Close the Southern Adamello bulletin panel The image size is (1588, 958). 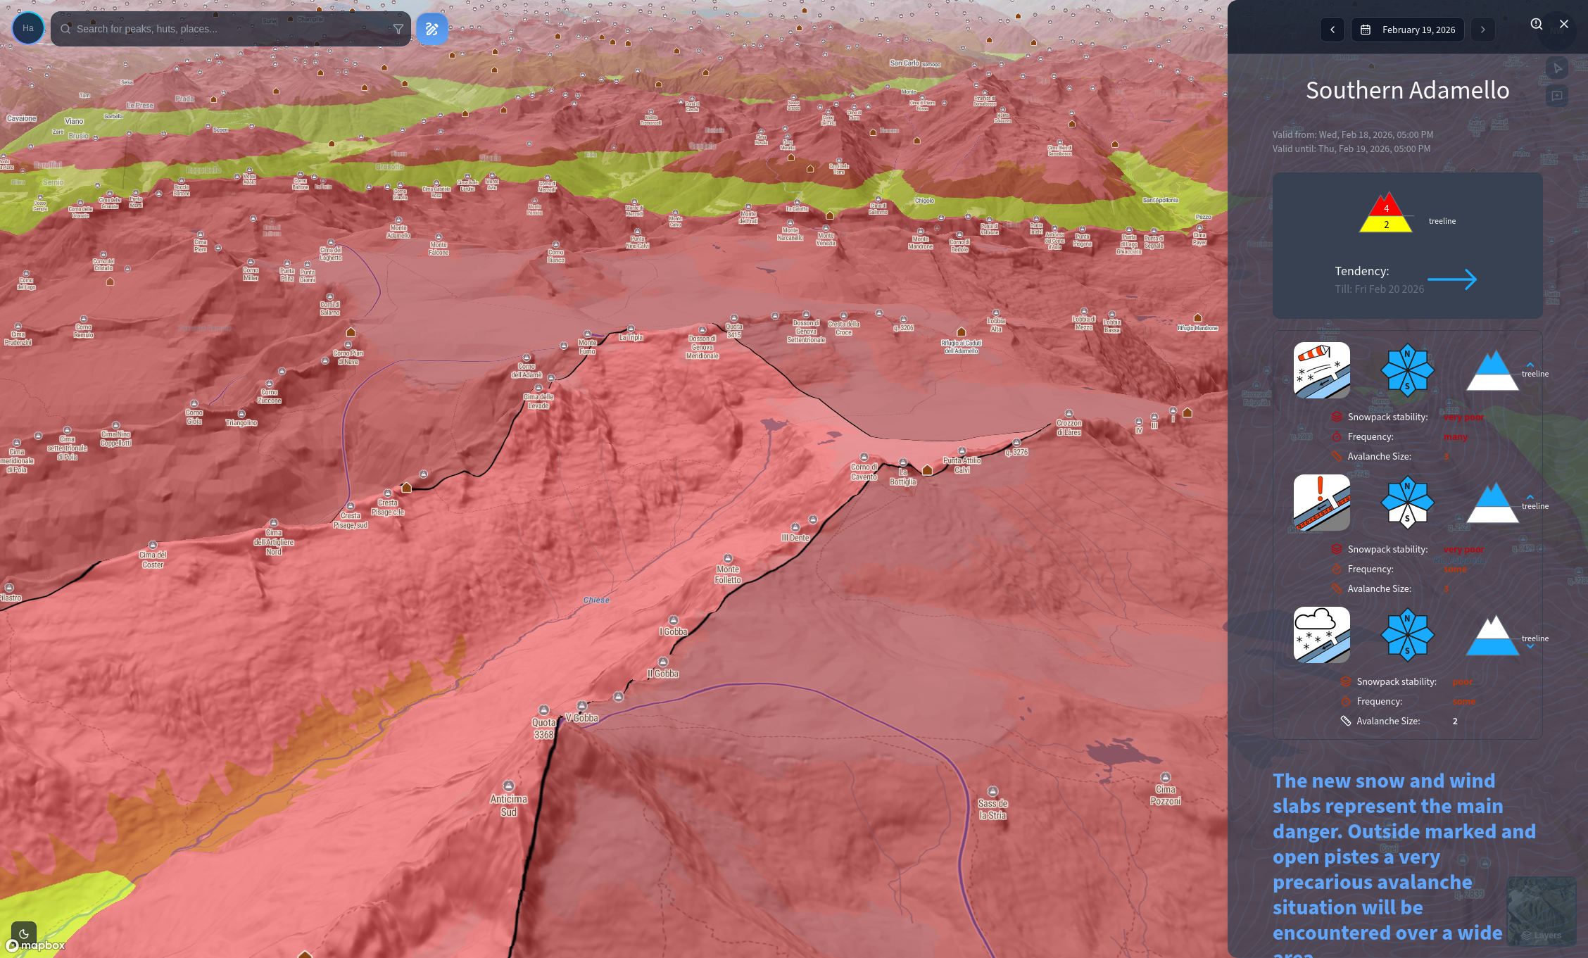(x=1564, y=24)
